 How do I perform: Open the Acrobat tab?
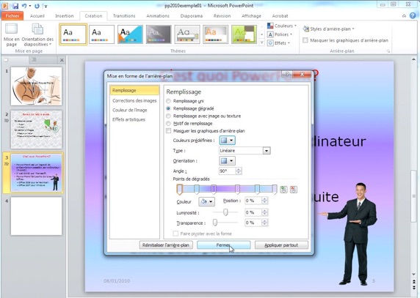[280, 16]
